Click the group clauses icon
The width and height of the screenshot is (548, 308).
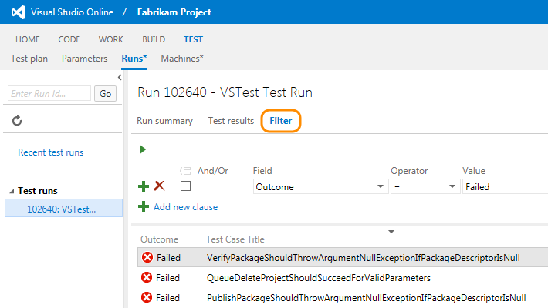(185, 171)
